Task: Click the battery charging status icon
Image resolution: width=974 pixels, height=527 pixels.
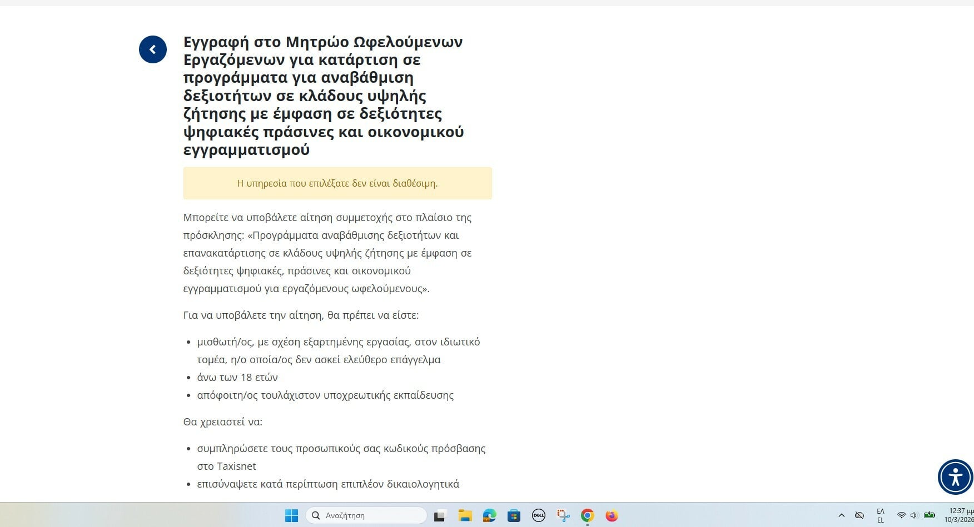Action: coord(929,516)
